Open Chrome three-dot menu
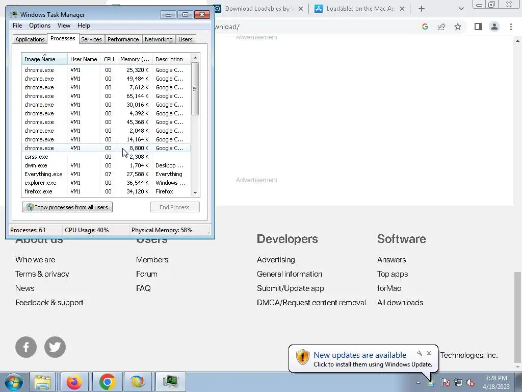 click(x=511, y=27)
